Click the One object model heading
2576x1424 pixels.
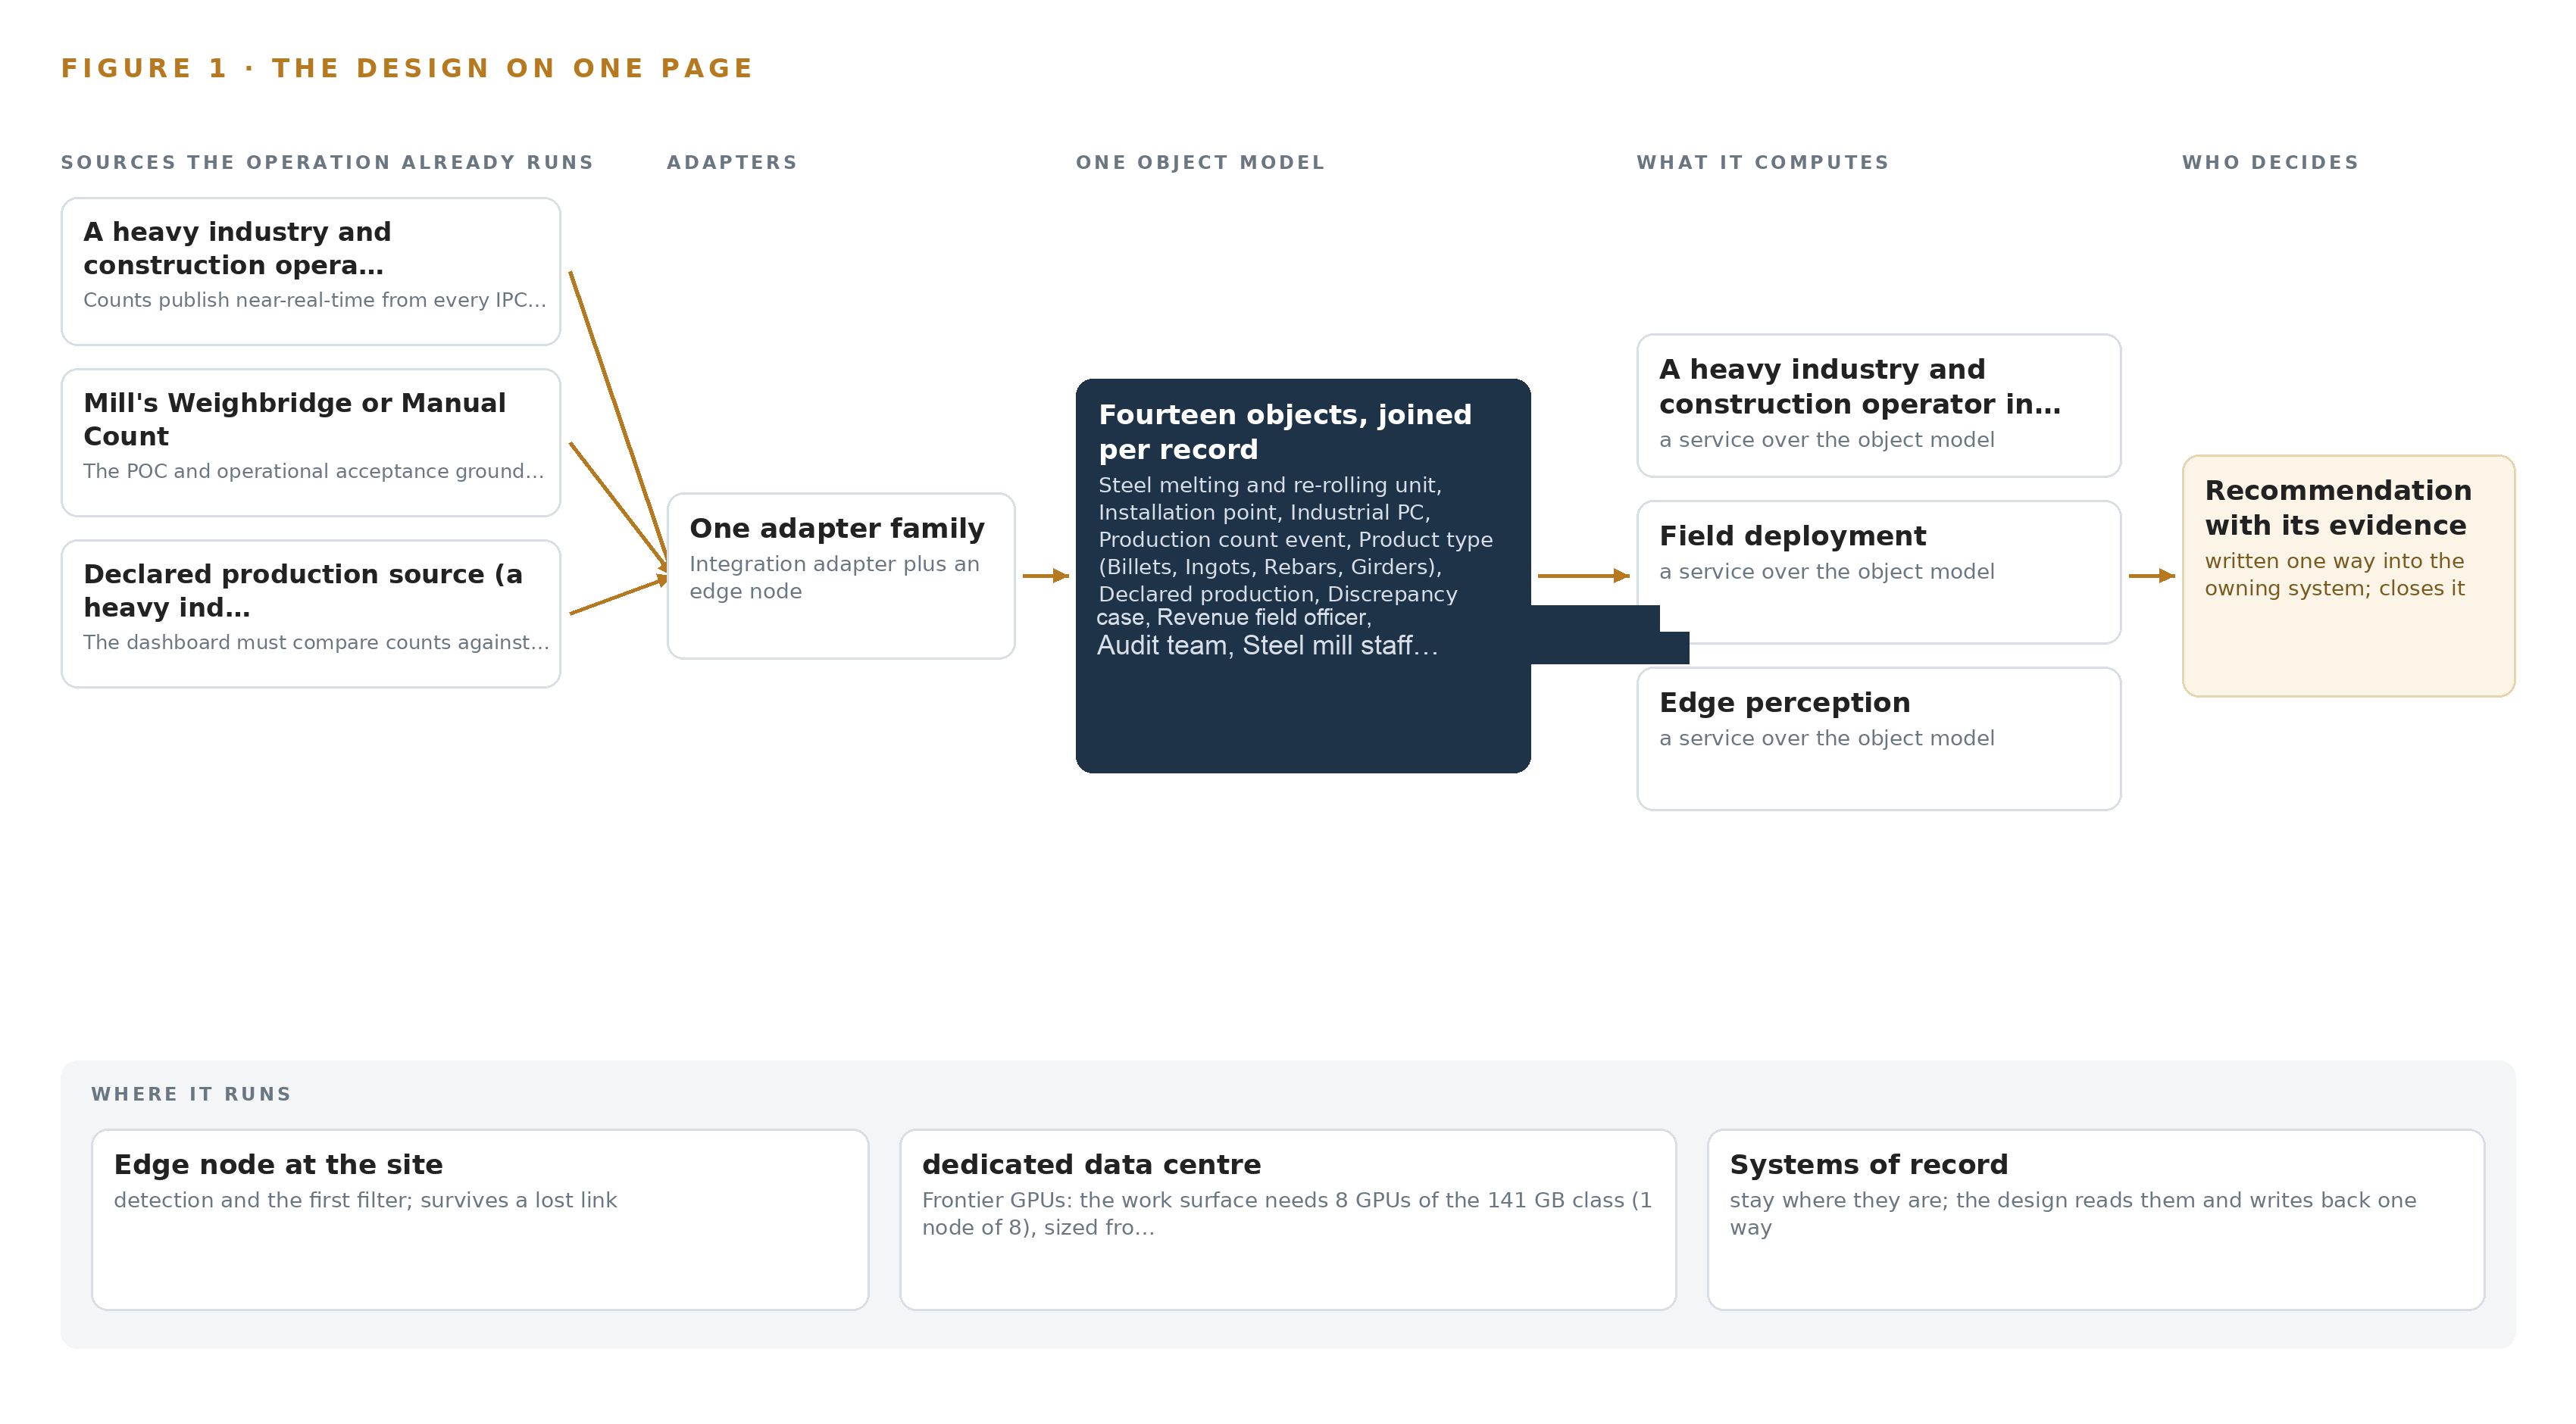tap(1200, 162)
